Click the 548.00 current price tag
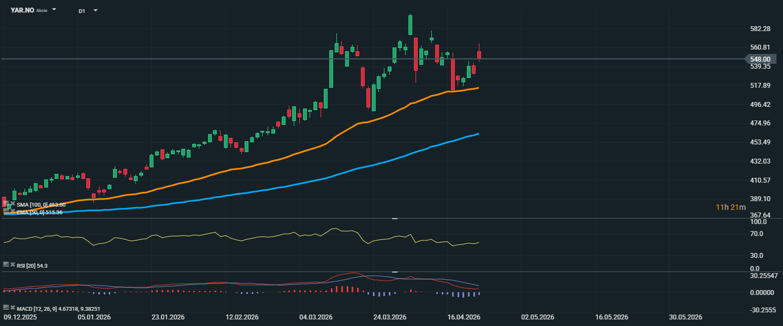Image resolution: width=783 pixels, height=326 pixels. pyautogui.click(x=760, y=59)
